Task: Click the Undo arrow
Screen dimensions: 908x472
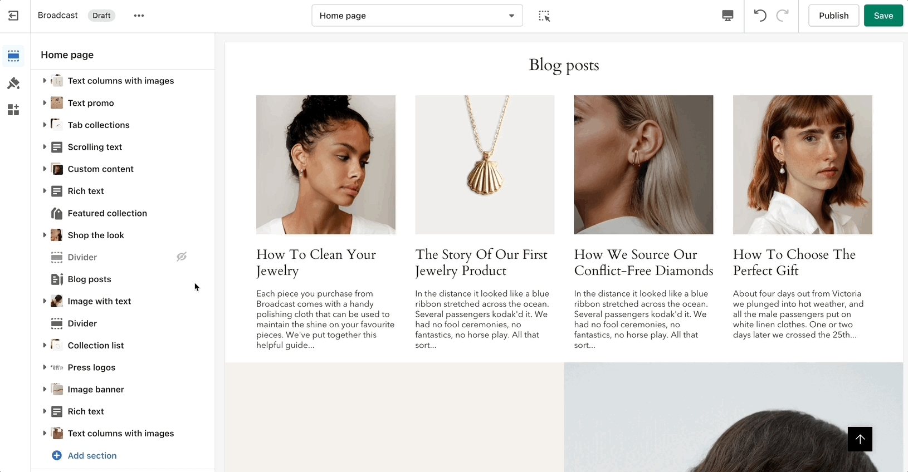Action: pyautogui.click(x=760, y=16)
